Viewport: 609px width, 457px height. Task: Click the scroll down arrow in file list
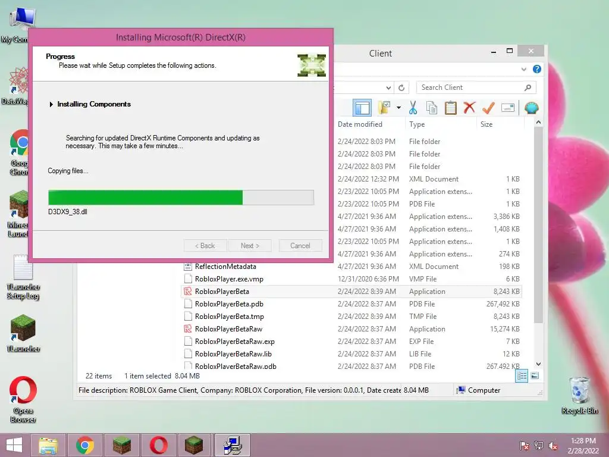coord(538,364)
